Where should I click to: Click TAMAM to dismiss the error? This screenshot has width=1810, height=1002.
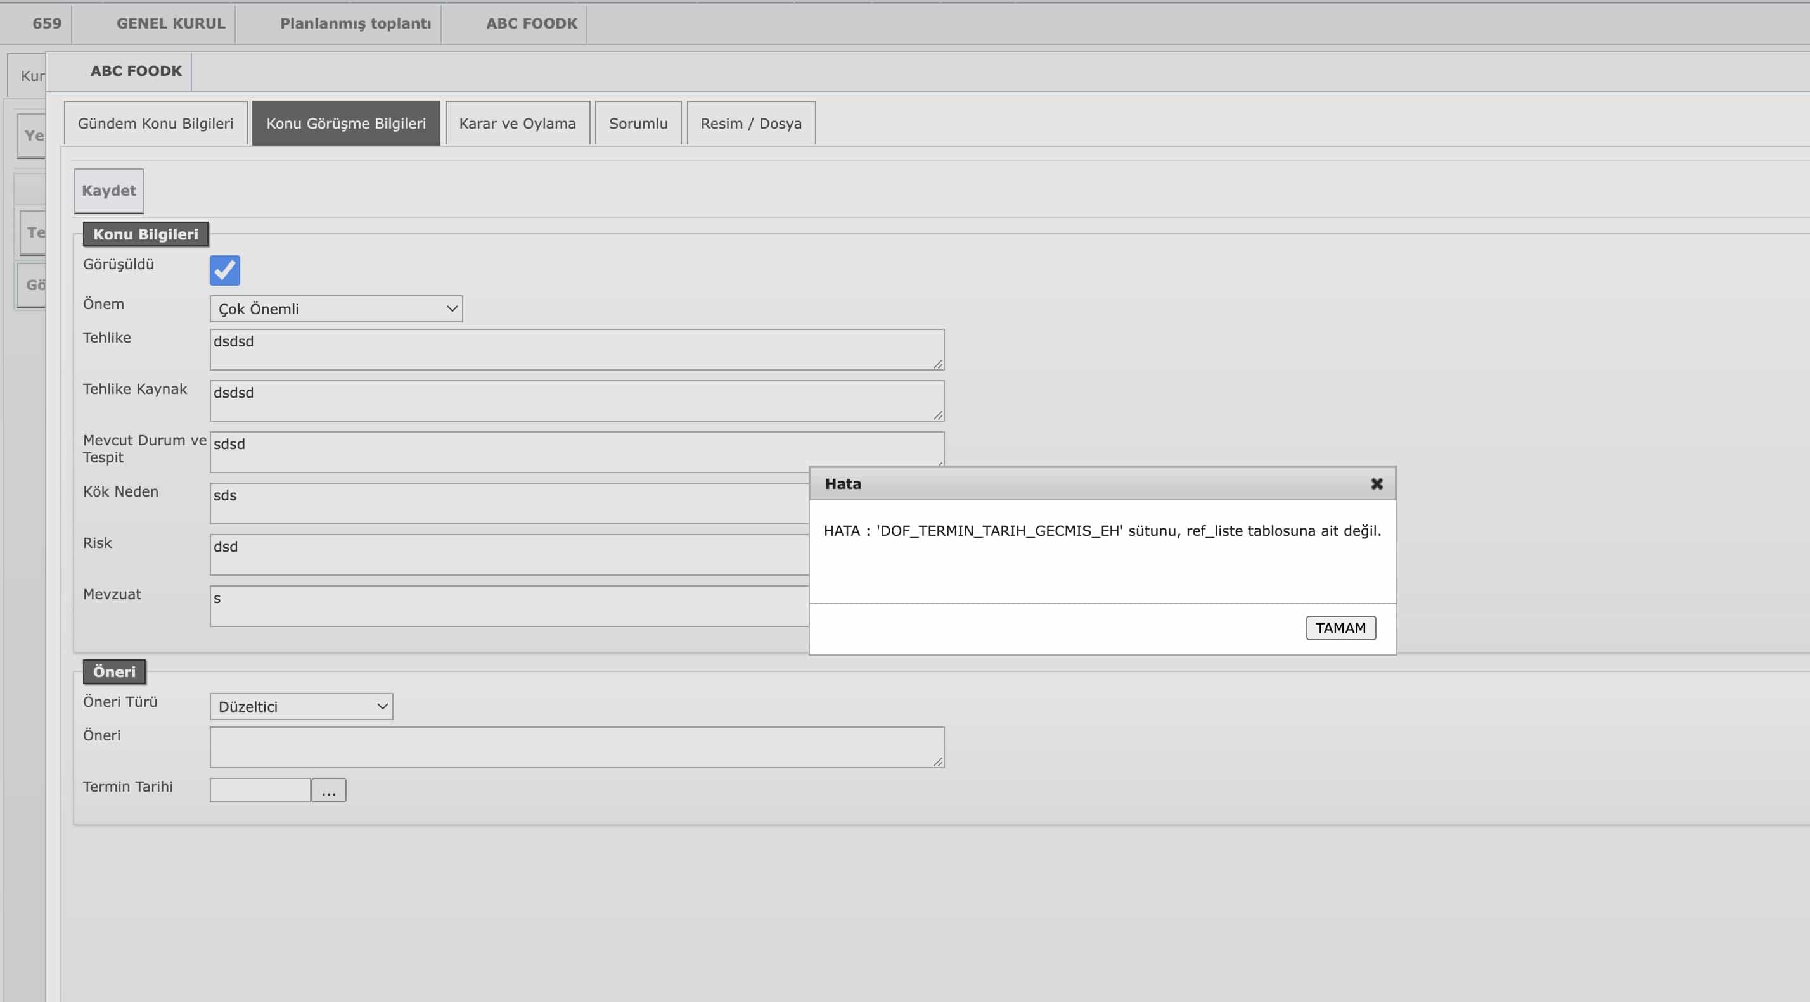click(x=1340, y=628)
